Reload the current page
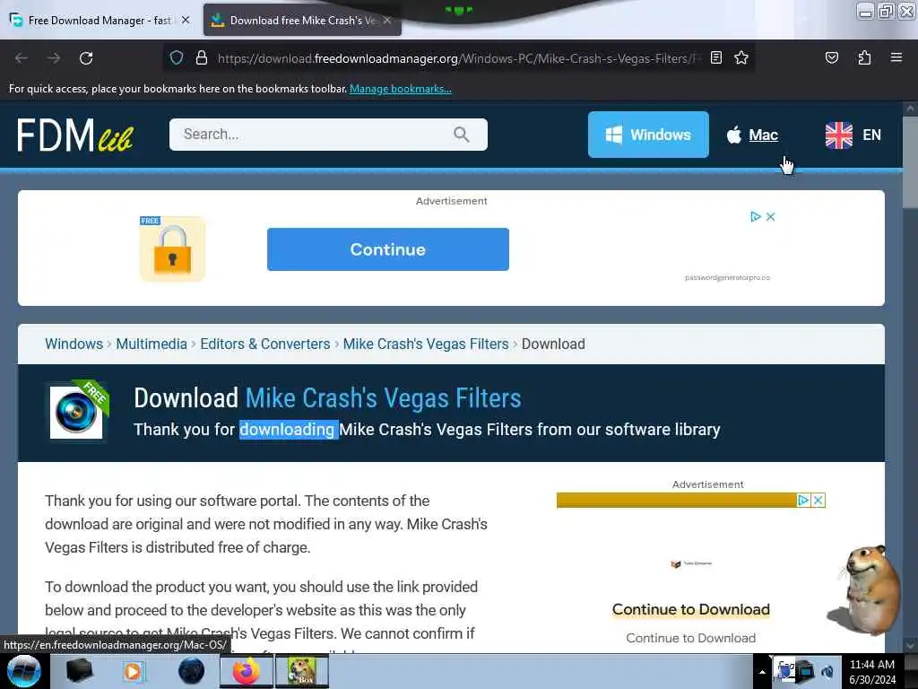Viewport: 918px width, 689px height. point(86,58)
